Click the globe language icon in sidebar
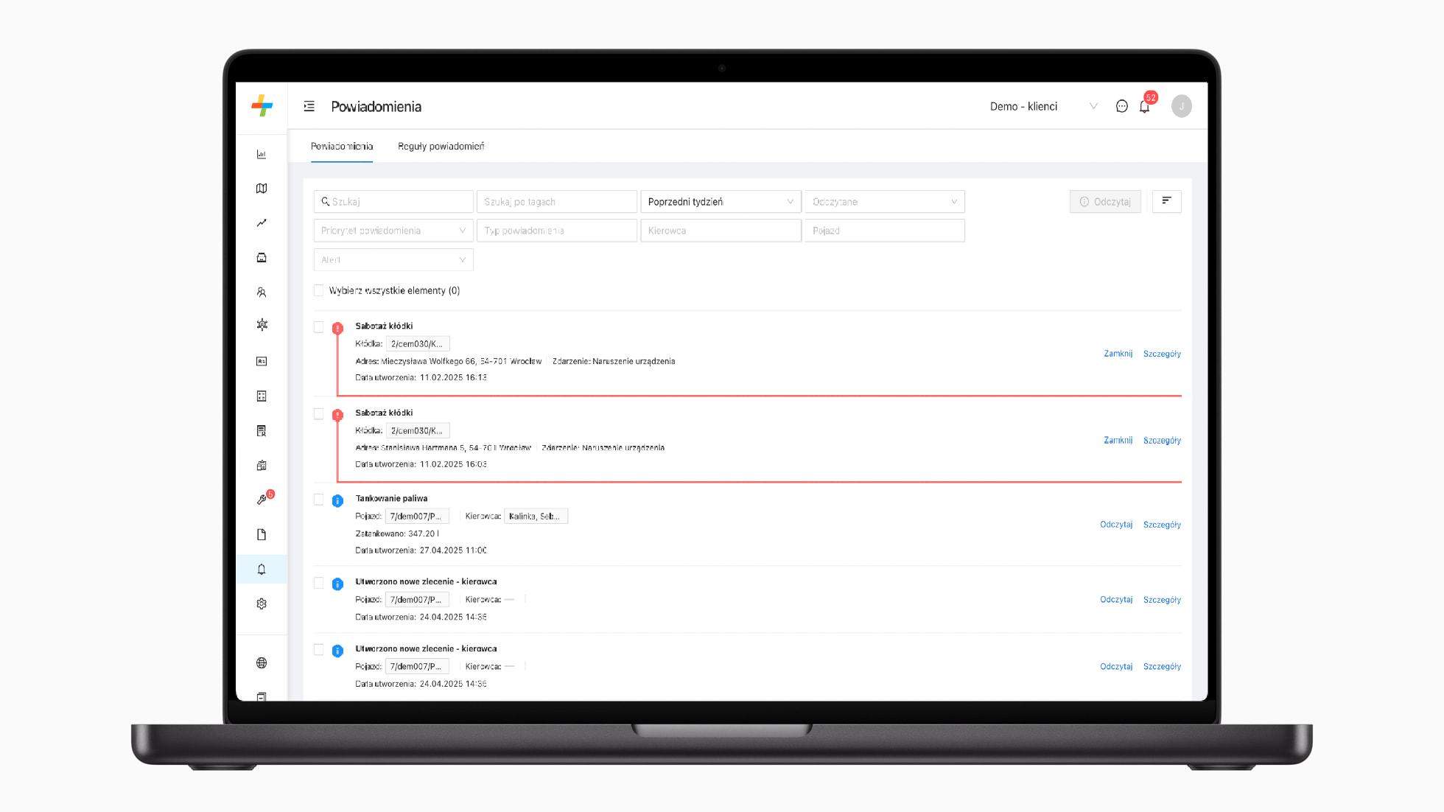This screenshot has height=812, width=1444. (262, 662)
